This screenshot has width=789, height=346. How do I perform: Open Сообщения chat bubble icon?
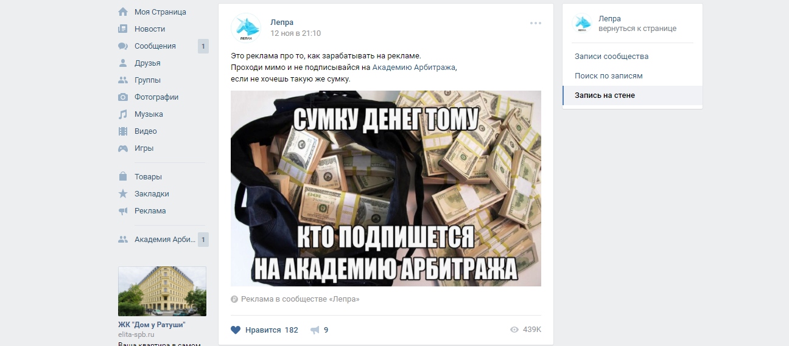pyautogui.click(x=123, y=46)
